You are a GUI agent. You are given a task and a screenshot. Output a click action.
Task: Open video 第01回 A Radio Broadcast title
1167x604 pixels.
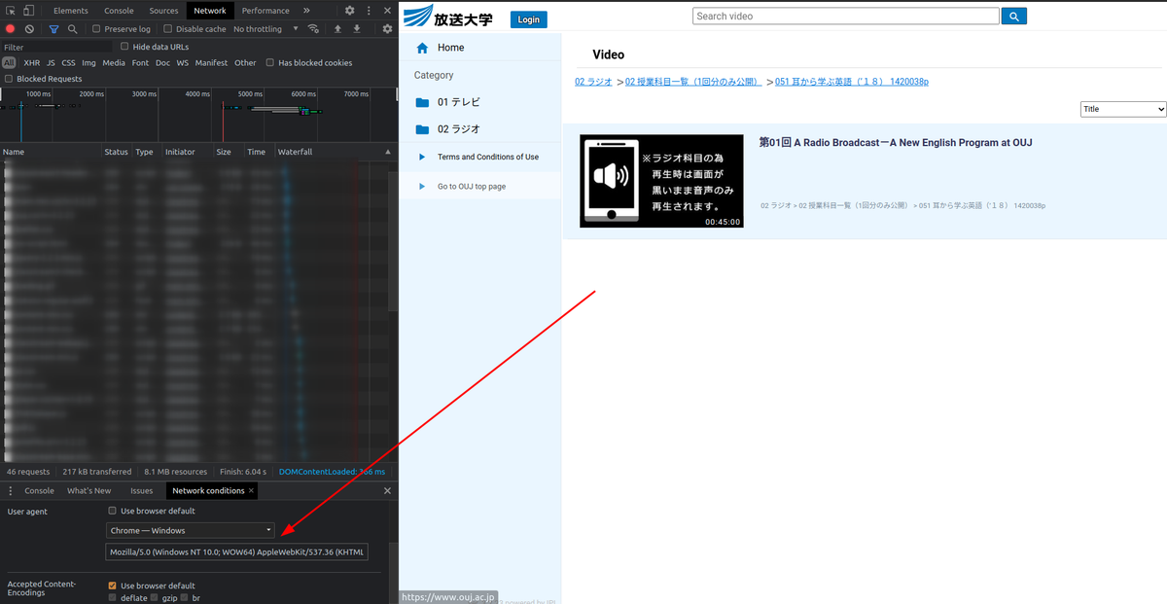pos(896,143)
